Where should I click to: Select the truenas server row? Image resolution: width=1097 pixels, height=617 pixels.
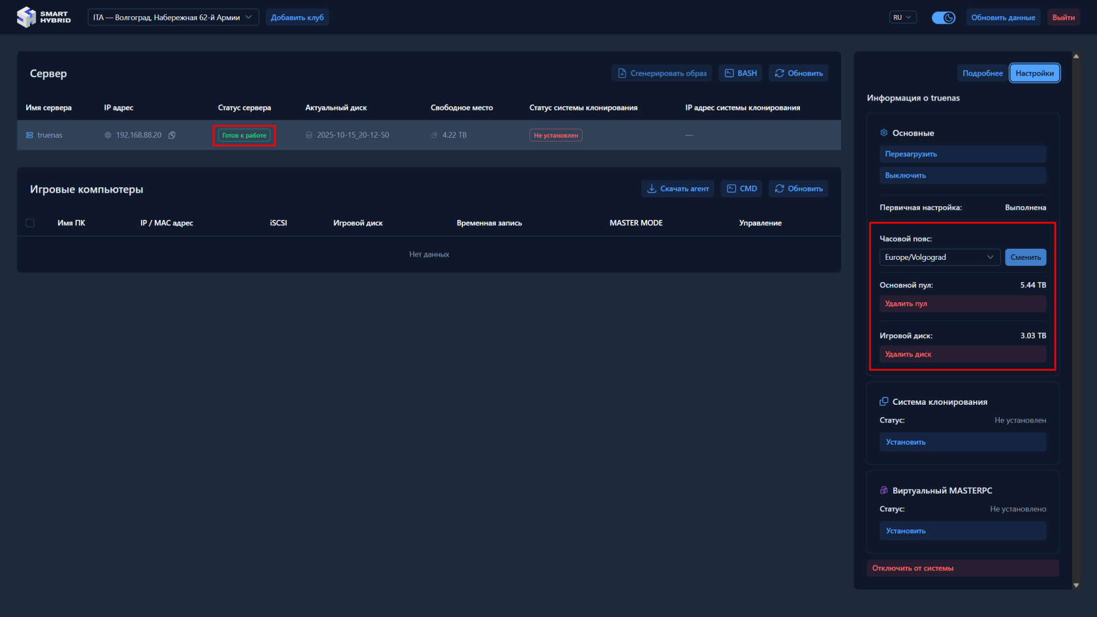click(x=50, y=135)
